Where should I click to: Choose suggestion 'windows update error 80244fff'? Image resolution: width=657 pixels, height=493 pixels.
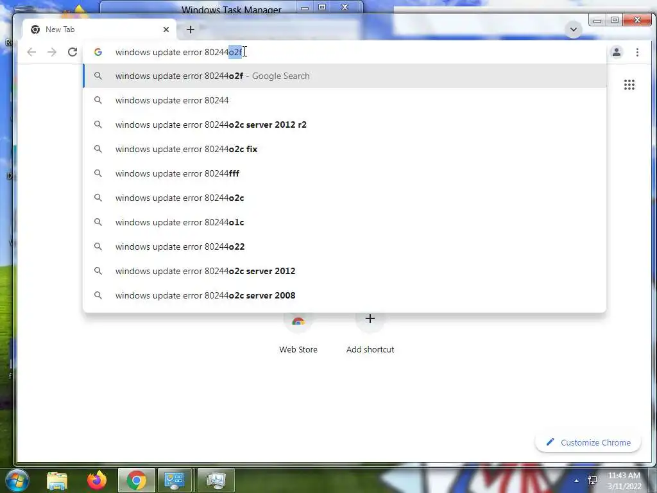pyautogui.click(x=345, y=173)
